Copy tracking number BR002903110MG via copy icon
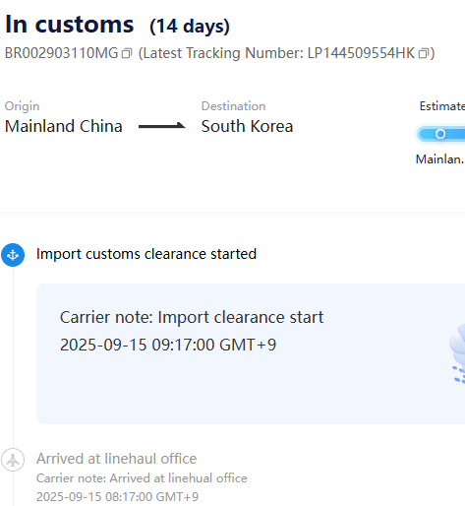The image size is (465, 506). point(127,53)
